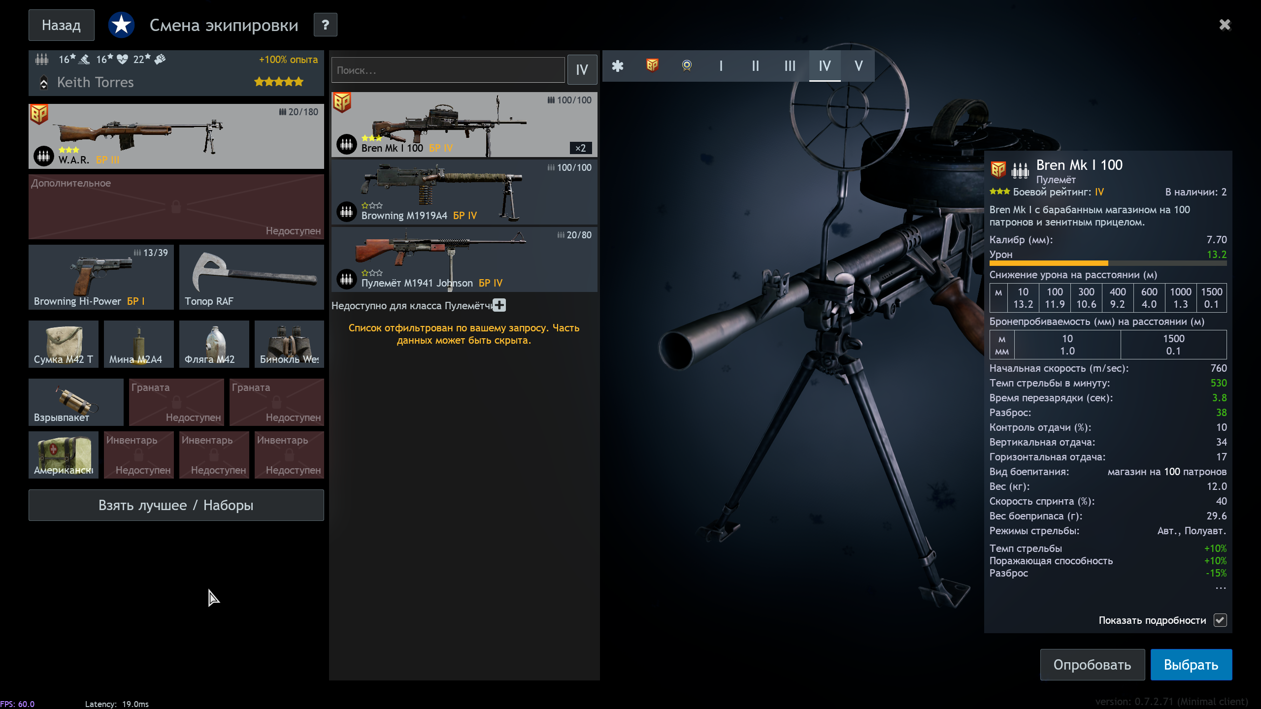Open the IV rating filter beside search

pos(582,70)
